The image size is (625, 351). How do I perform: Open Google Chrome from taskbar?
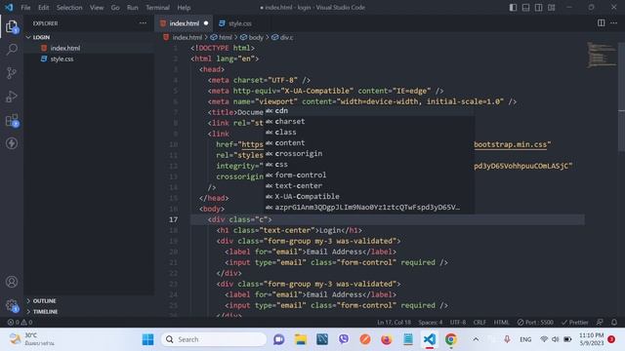coord(451,339)
